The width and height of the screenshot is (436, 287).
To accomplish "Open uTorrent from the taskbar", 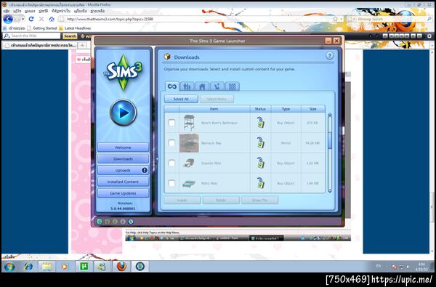I will [84, 267].
